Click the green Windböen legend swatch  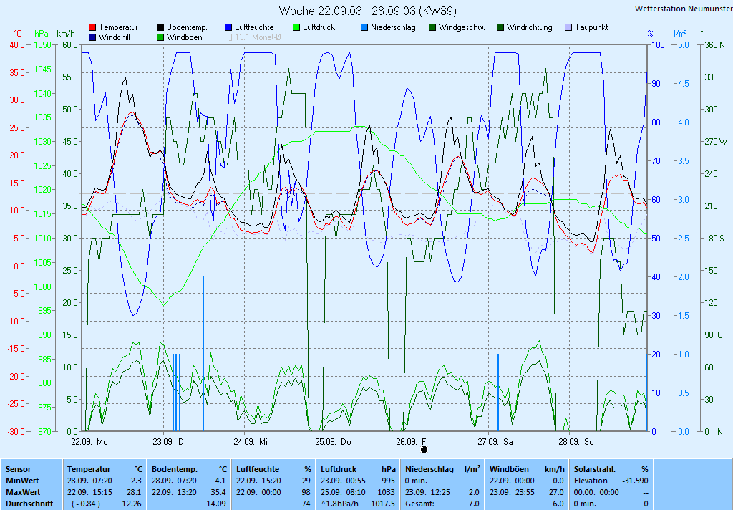160,37
